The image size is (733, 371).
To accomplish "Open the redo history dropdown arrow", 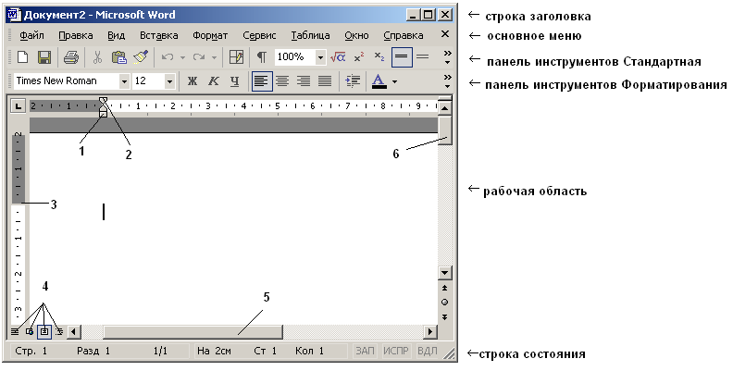I will [x=214, y=57].
